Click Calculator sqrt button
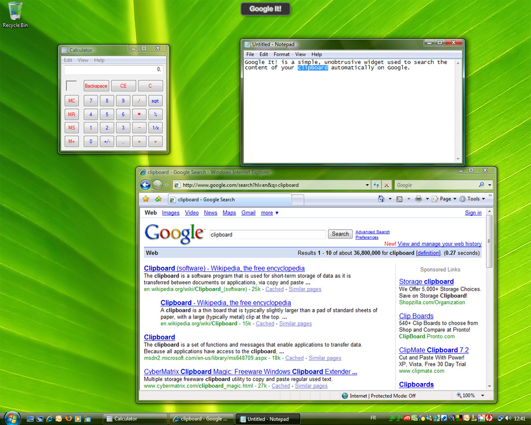 tap(155, 101)
